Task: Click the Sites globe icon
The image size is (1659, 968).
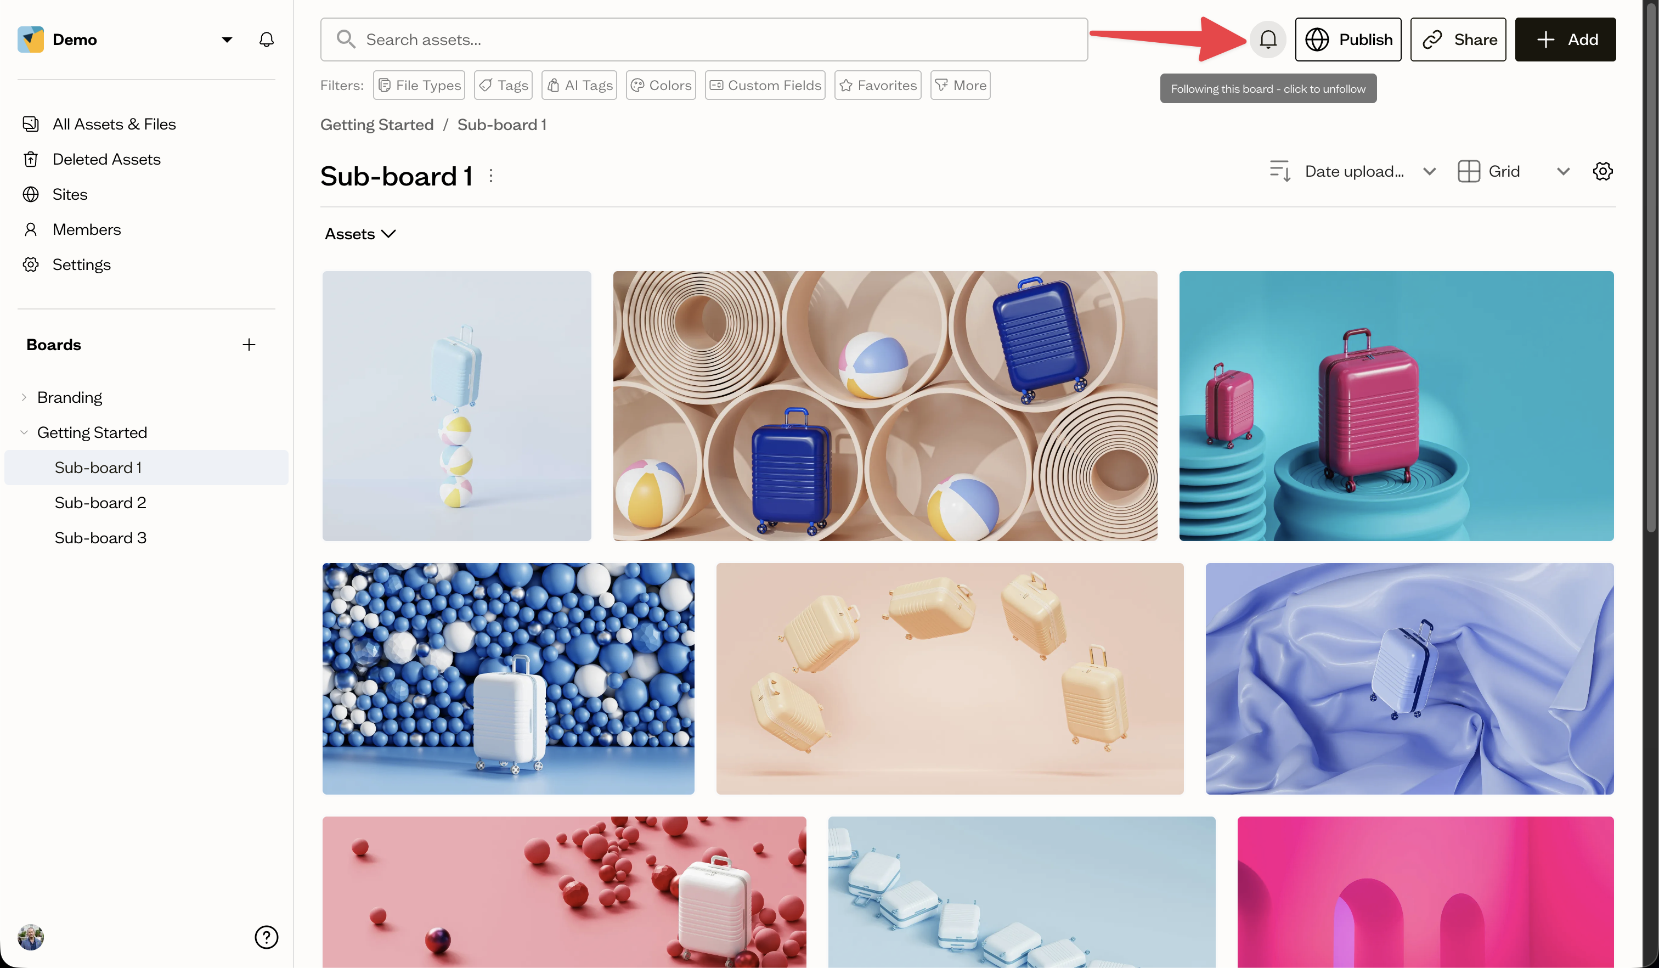Action: [30, 194]
